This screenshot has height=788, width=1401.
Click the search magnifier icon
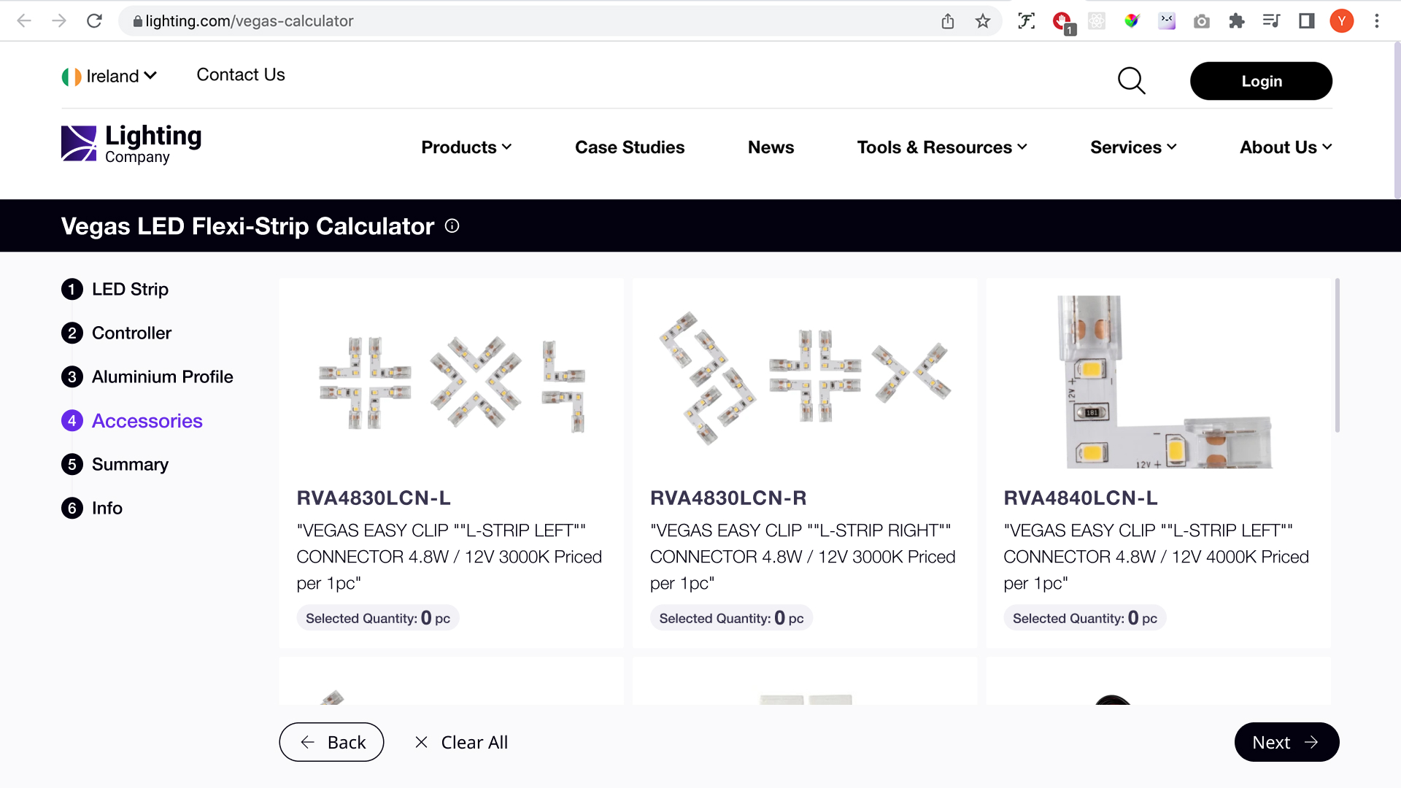click(1131, 81)
